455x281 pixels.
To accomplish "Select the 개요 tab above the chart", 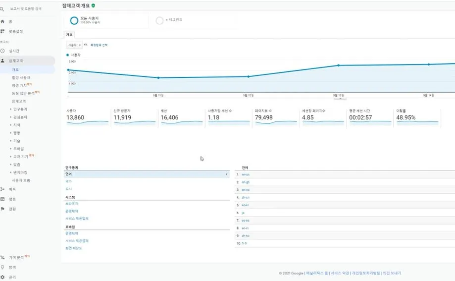I will (x=69, y=35).
